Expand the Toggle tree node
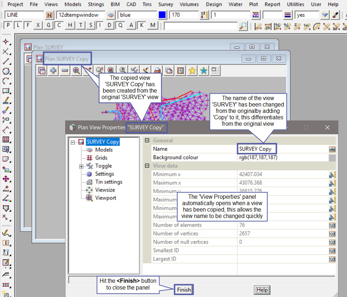347x297 pixels. [x=81, y=166]
